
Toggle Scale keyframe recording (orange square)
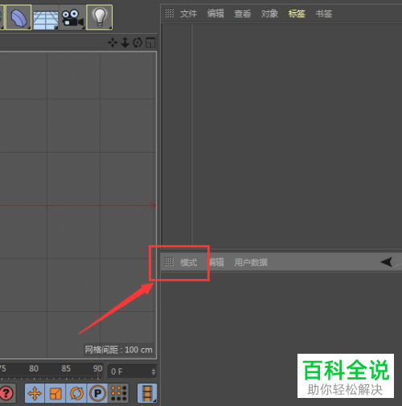pyautogui.click(x=55, y=393)
